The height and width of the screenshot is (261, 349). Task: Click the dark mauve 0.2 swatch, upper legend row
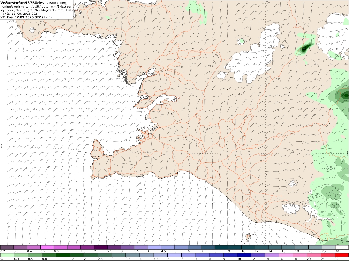(7, 247)
